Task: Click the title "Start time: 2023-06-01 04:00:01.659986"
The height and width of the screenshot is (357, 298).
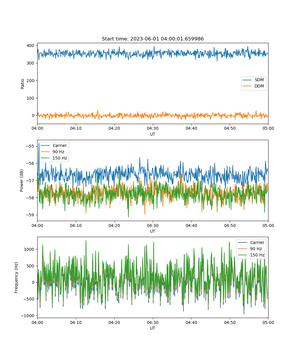Action: [153, 39]
